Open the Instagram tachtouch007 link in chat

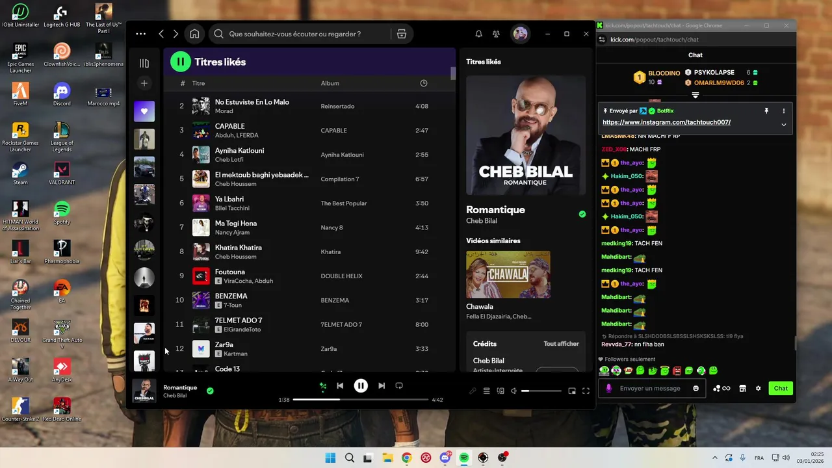[x=666, y=122]
